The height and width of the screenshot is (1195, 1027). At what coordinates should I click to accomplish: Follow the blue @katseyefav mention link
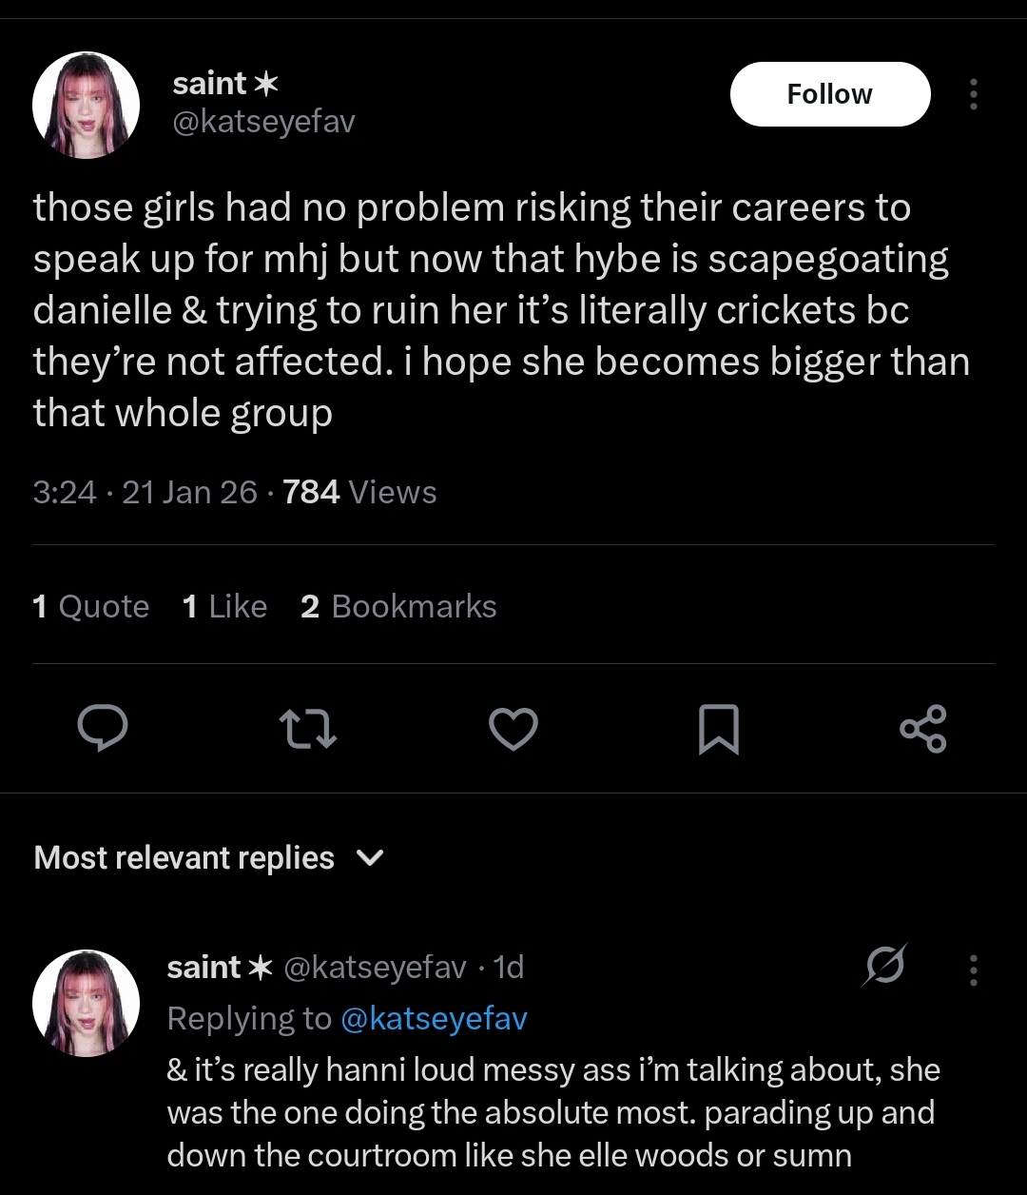tap(433, 1019)
